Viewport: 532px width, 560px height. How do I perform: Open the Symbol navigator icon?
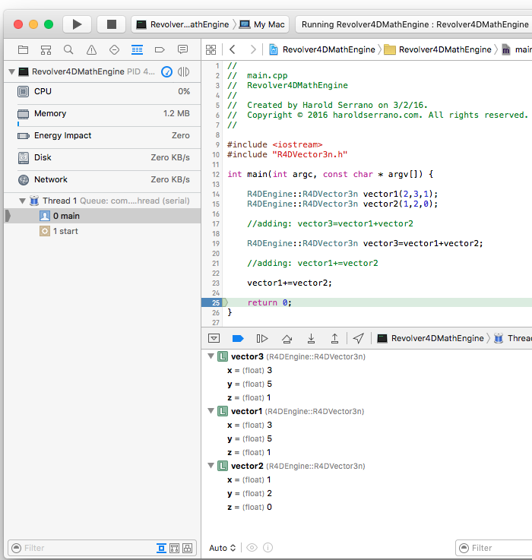coord(46,49)
